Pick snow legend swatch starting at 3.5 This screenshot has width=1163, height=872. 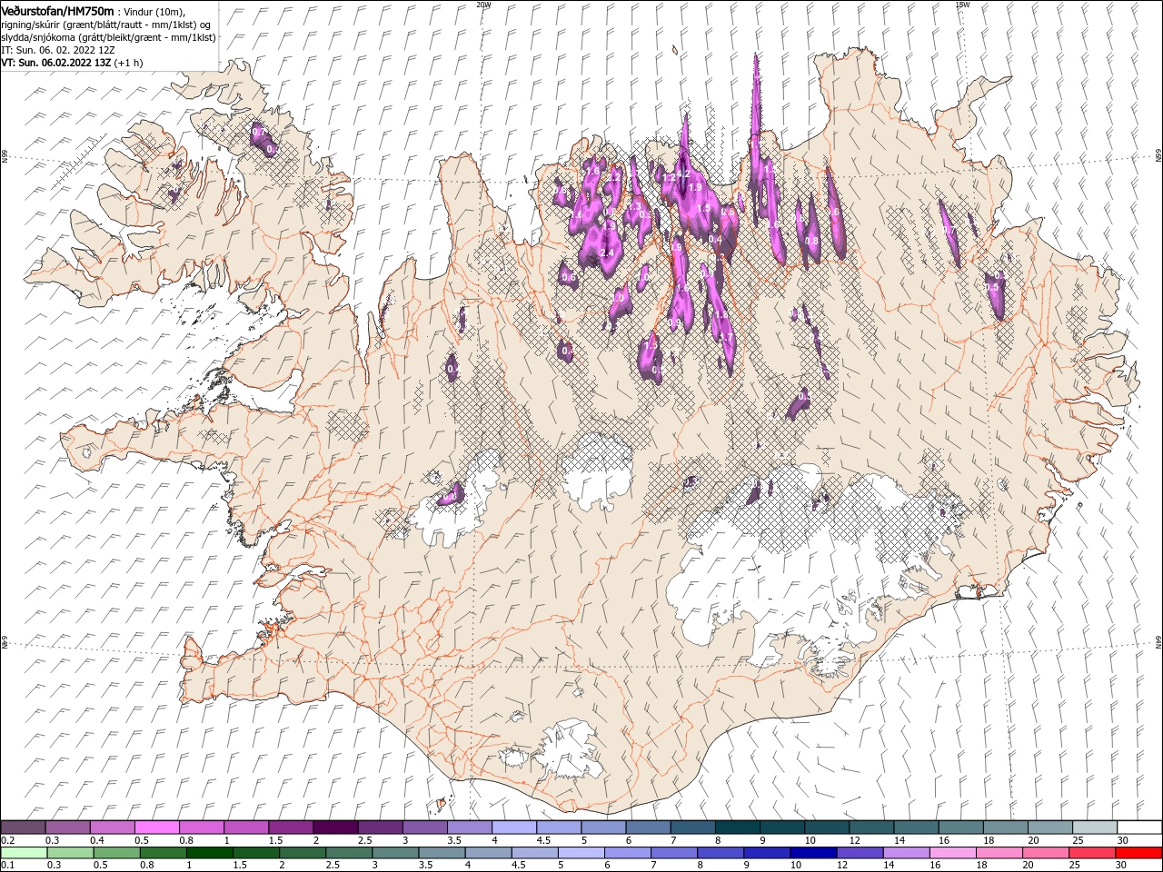tap(469, 827)
